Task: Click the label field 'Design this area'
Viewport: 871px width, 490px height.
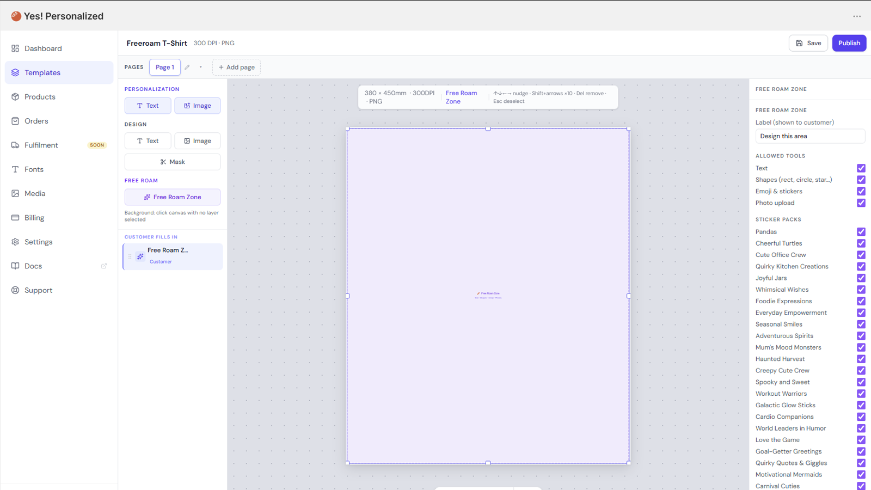Action: pos(810,136)
